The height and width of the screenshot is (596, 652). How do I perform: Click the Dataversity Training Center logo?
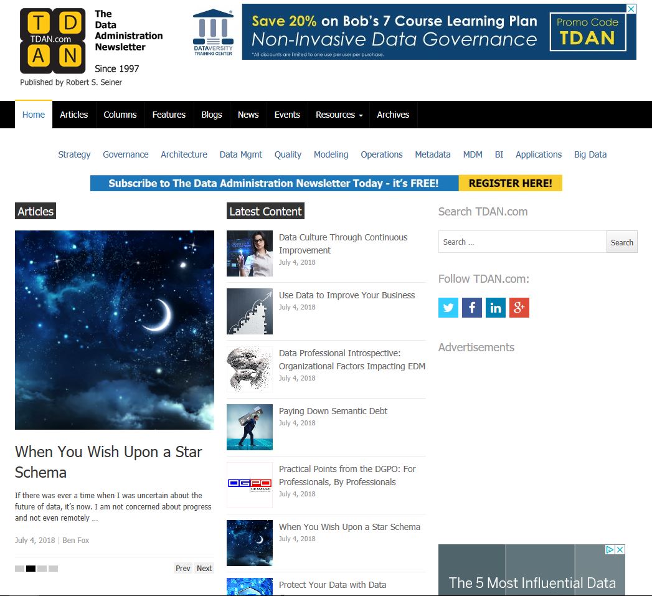(214, 32)
